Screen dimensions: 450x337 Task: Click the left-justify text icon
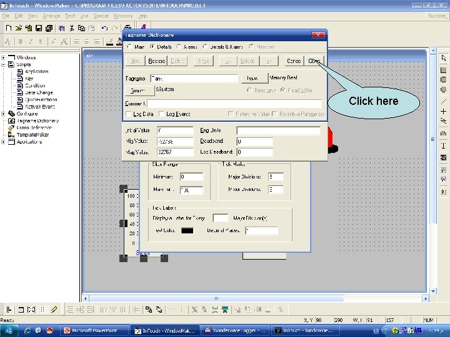click(x=77, y=42)
